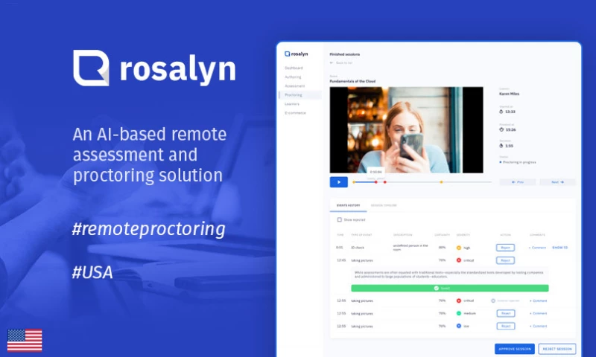Click the green medium severity indicator

coord(458,313)
